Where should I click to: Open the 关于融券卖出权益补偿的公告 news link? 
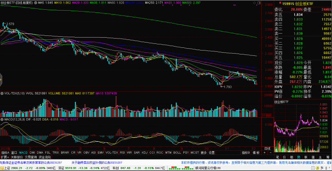[97, 163]
